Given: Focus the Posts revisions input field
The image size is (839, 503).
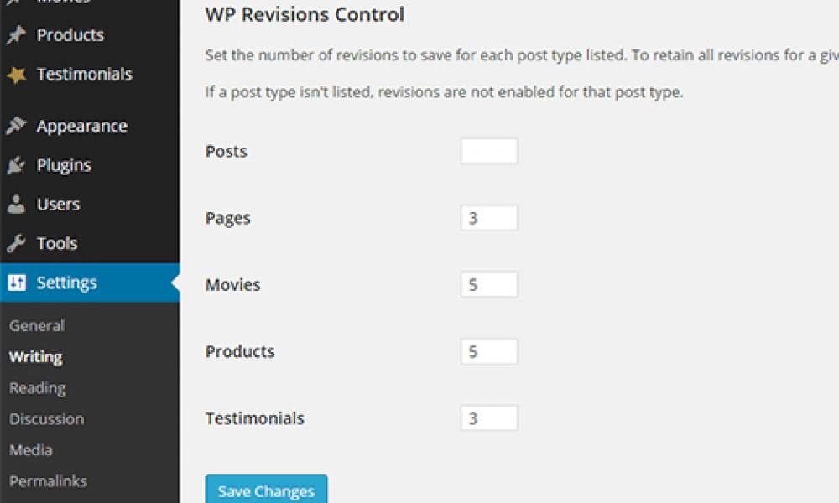Looking at the screenshot, I should coord(489,152).
